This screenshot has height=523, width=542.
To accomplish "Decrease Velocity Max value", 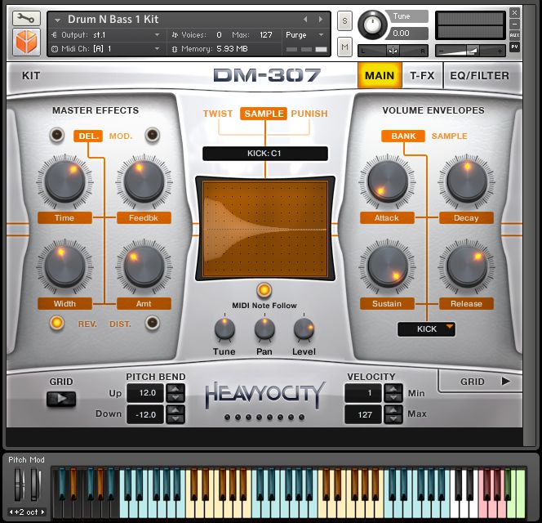I will (x=393, y=419).
